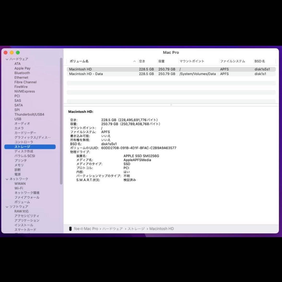
Task: Toggle sort direction arrow in volume header
Action: click(134, 61)
